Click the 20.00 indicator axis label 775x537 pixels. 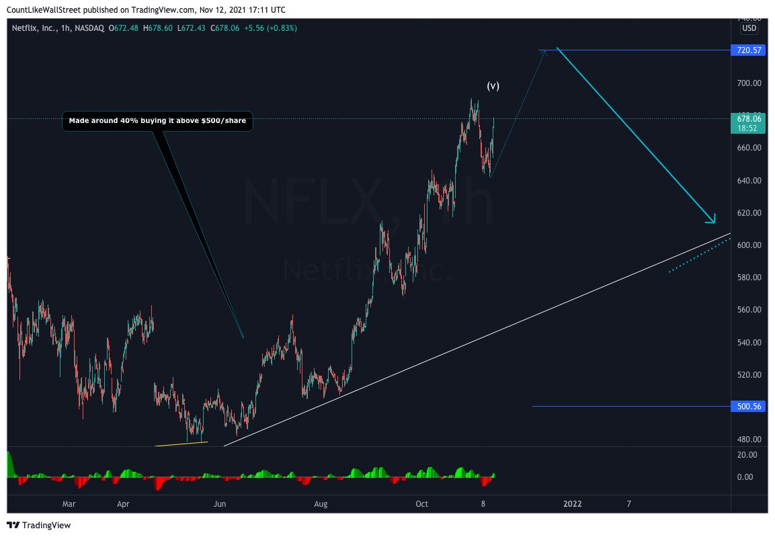747,454
